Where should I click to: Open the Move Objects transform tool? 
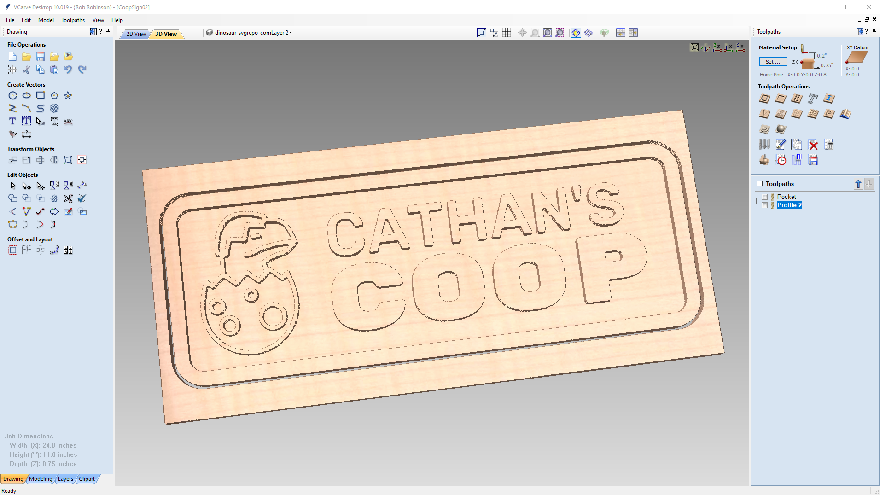tap(13, 160)
